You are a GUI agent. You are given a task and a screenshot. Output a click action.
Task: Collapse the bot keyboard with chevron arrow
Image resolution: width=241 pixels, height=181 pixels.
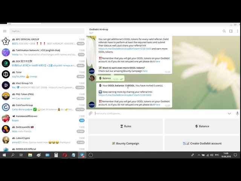229,114
